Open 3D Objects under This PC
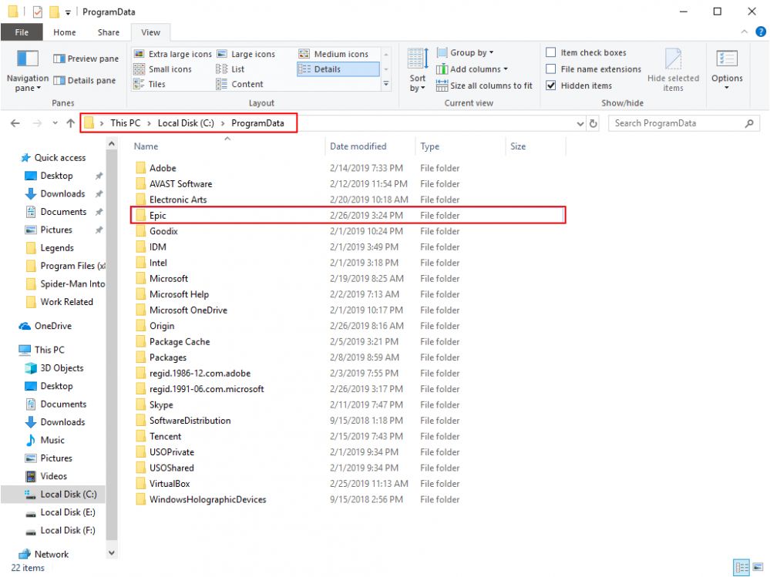The image size is (770, 577). 54,368
